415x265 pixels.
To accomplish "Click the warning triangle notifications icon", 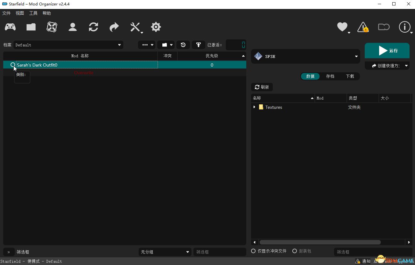I will pyautogui.click(x=363, y=27).
